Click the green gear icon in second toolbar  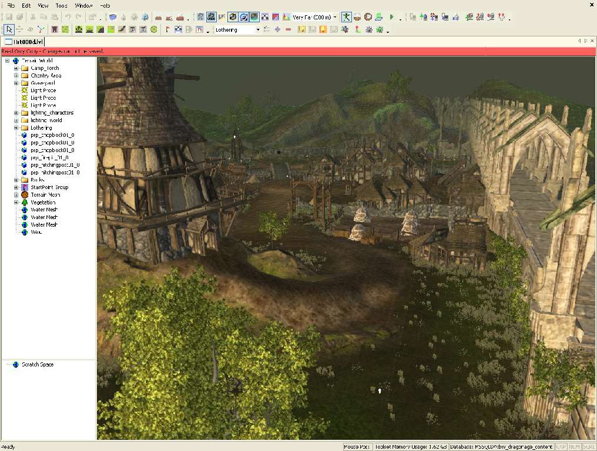(x=380, y=29)
